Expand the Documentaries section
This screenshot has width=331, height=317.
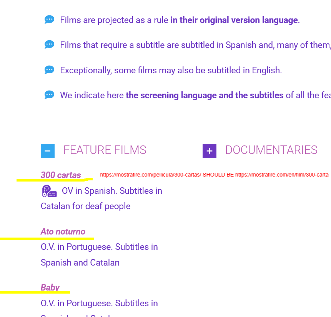pyautogui.click(x=210, y=151)
